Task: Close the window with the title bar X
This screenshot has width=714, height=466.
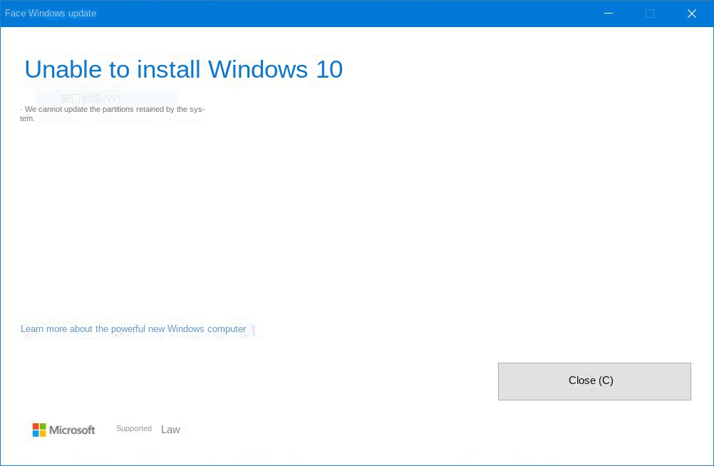Action: tap(691, 14)
